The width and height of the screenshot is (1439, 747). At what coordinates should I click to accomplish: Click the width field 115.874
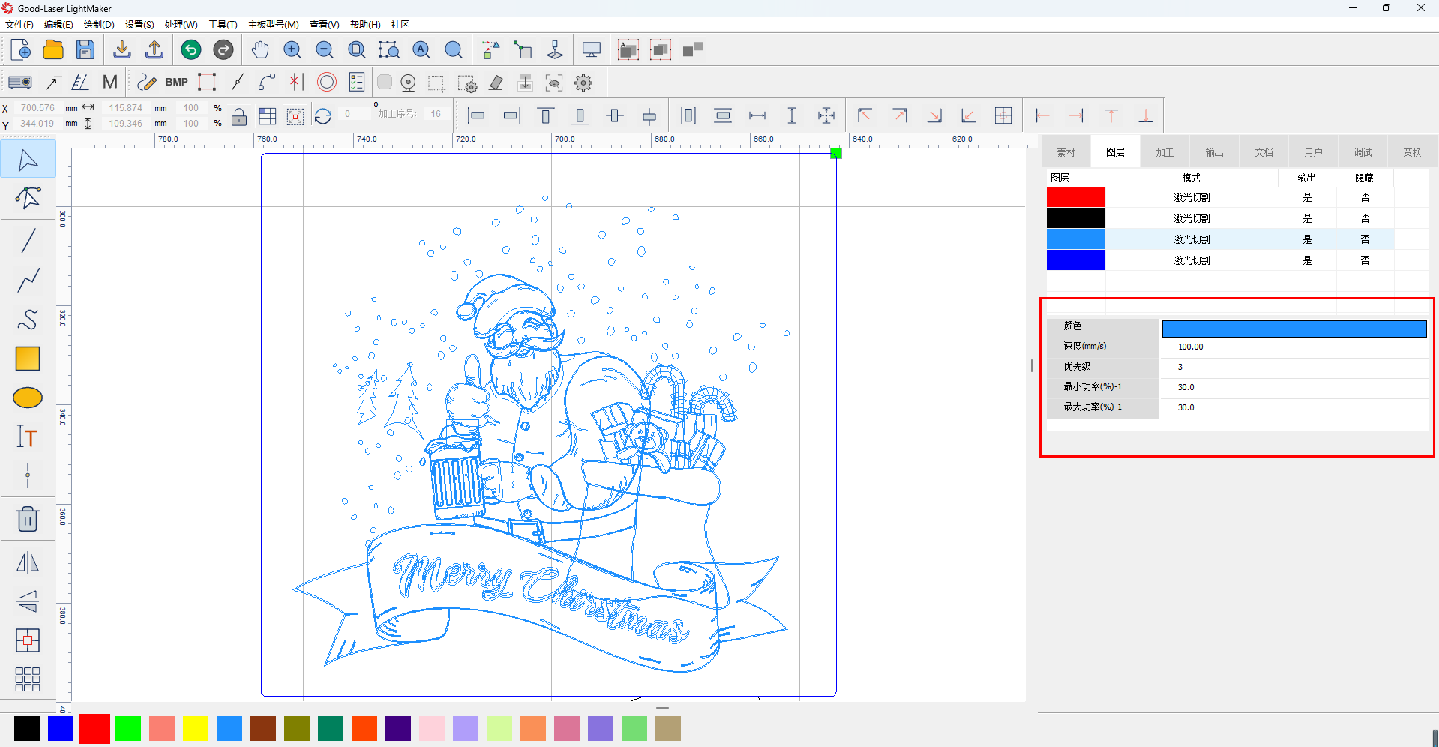125,108
